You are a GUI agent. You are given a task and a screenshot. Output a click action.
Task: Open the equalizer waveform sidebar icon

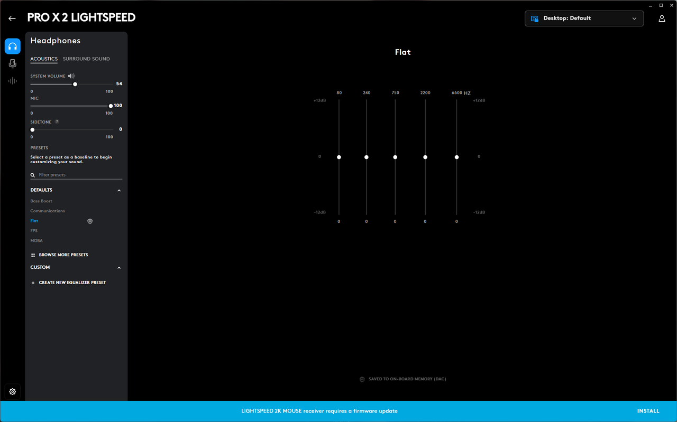pyautogui.click(x=13, y=81)
